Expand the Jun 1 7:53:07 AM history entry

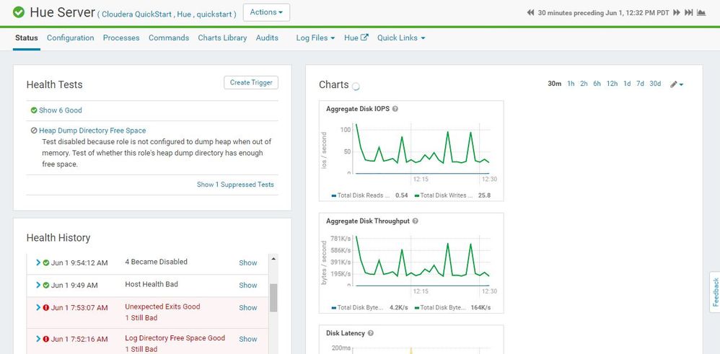pyautogui.click(x=38, y=307)
